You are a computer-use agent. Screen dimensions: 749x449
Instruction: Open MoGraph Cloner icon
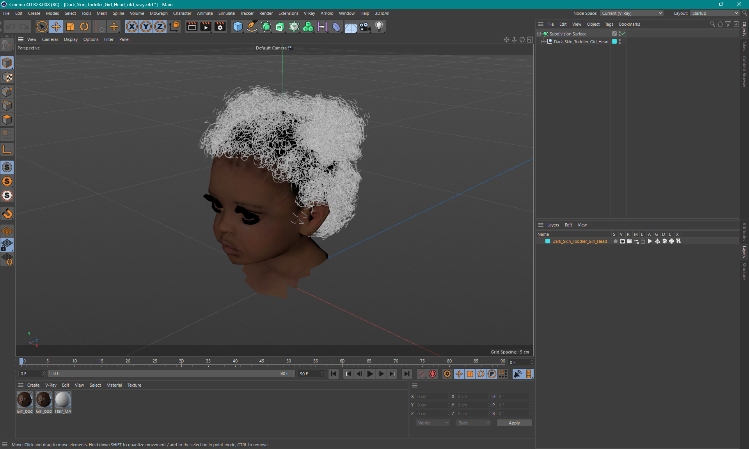pyautogui.click(x=308, y=27)
